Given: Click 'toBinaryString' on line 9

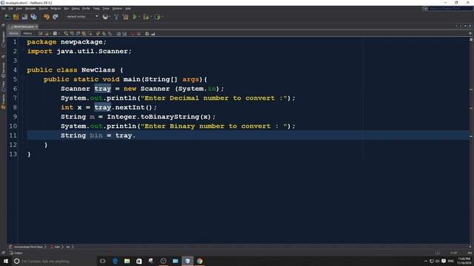Looking at the screenshot, I should [170, 117].
